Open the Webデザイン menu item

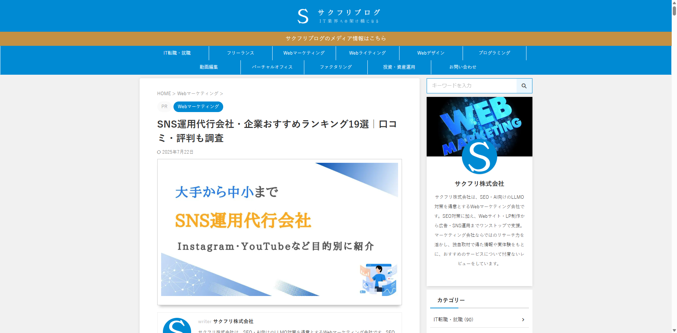point(431,53)
